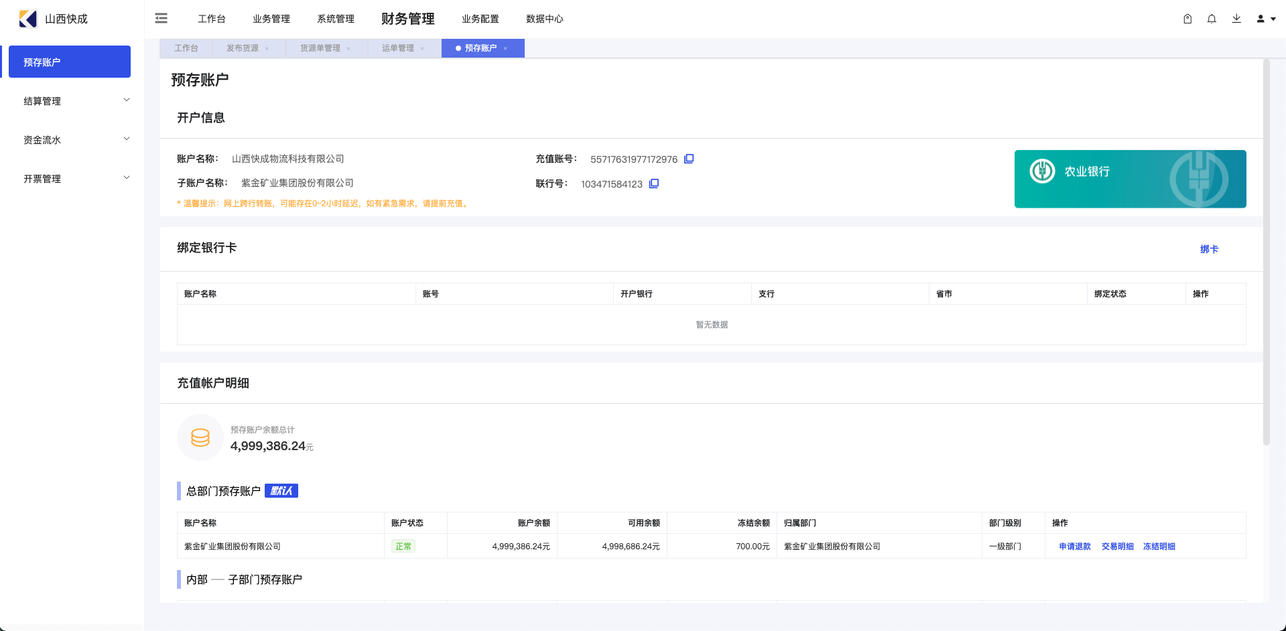Close the 运单管理 tab
Screen dimensions: 1286x631
click(x=422, y=48)
